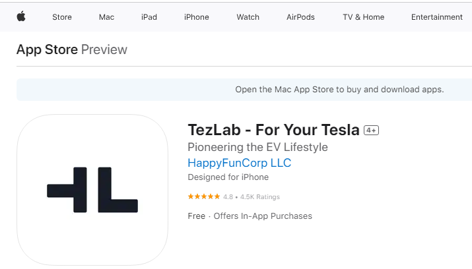472x269 pixels.
Task: Open the Store menu
Action: pyautogui.click(x=62, y=17)
